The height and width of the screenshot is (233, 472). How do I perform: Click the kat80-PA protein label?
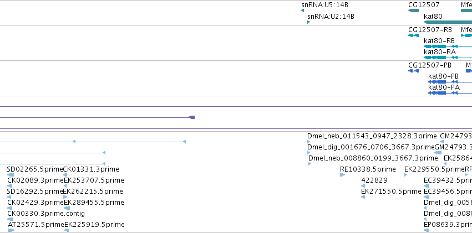[x=444, y=87]
